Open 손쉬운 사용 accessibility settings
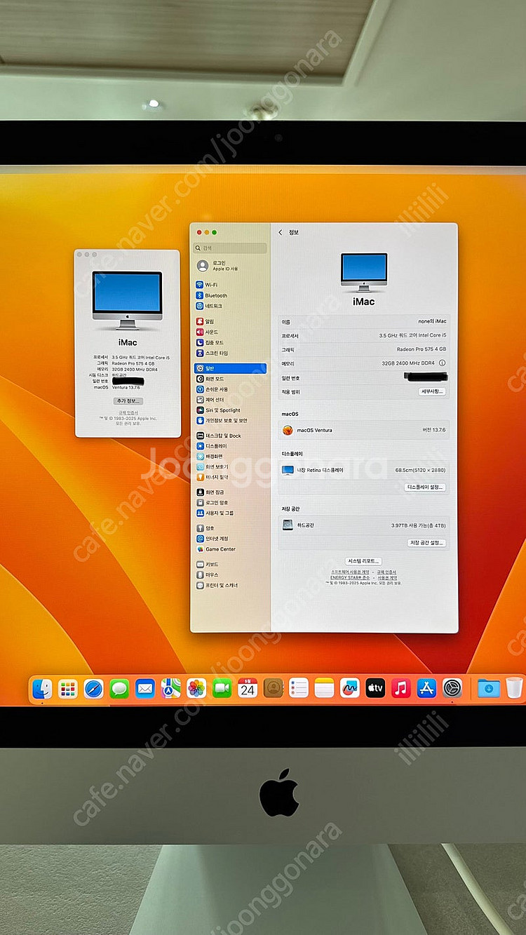Screen dimensions: 526x935 (x=230, y=389)
